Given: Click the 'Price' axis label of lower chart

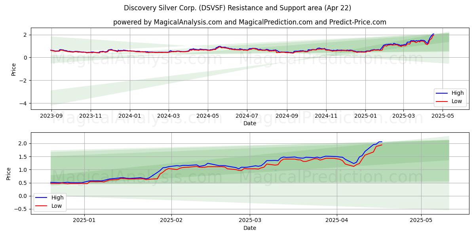Looking at the screenshot, I should 9,173.
